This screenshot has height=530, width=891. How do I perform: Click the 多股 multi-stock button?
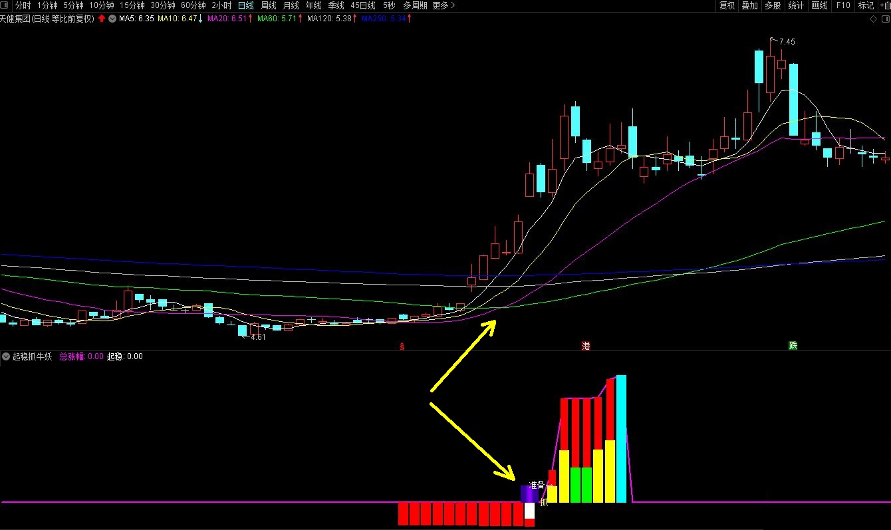pyautogui.click(x=773, y=5)
